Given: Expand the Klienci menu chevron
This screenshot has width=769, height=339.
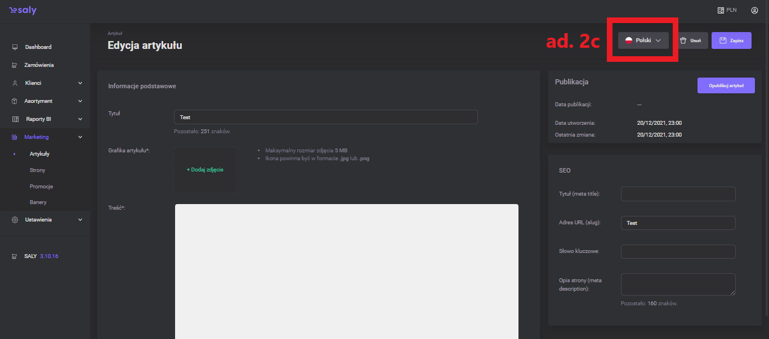Looking at the screenshot, I should (x=80, y=83).
